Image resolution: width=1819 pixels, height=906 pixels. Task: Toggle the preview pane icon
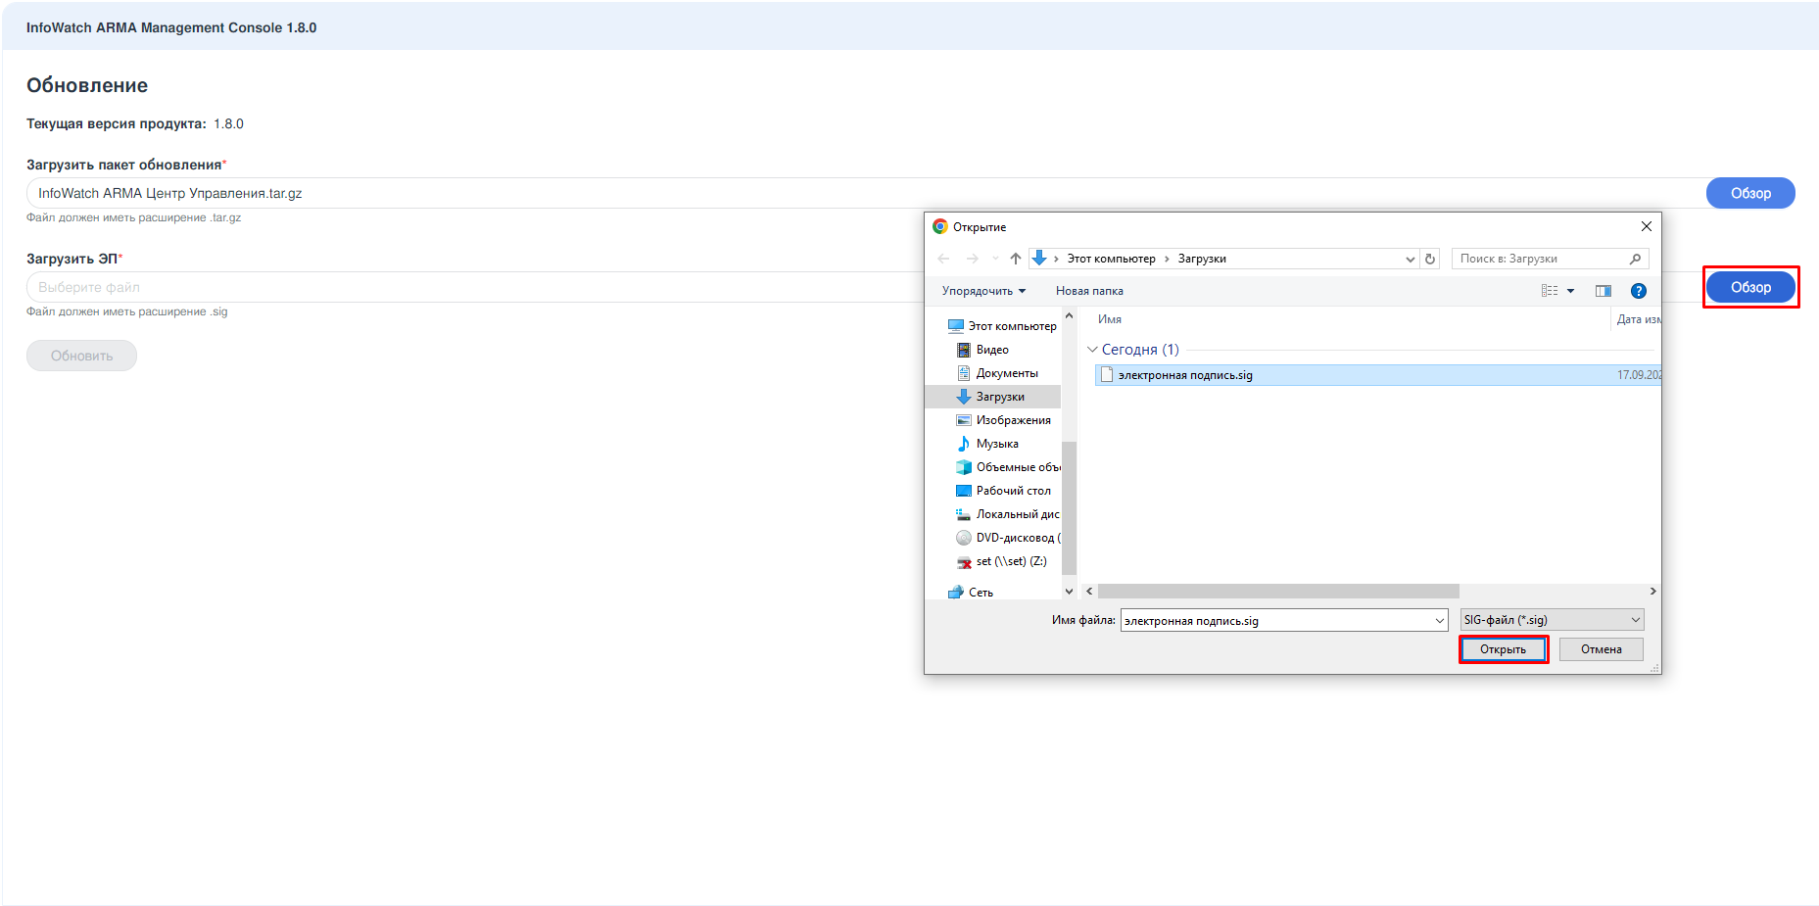point(1604,291)
